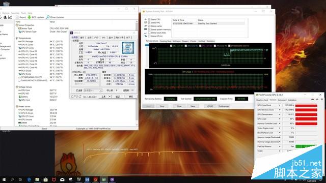Open CPU-Z processor selection dropdown

(x=93, y=90)
